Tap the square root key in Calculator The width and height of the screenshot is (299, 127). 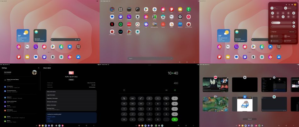(141, 98)
